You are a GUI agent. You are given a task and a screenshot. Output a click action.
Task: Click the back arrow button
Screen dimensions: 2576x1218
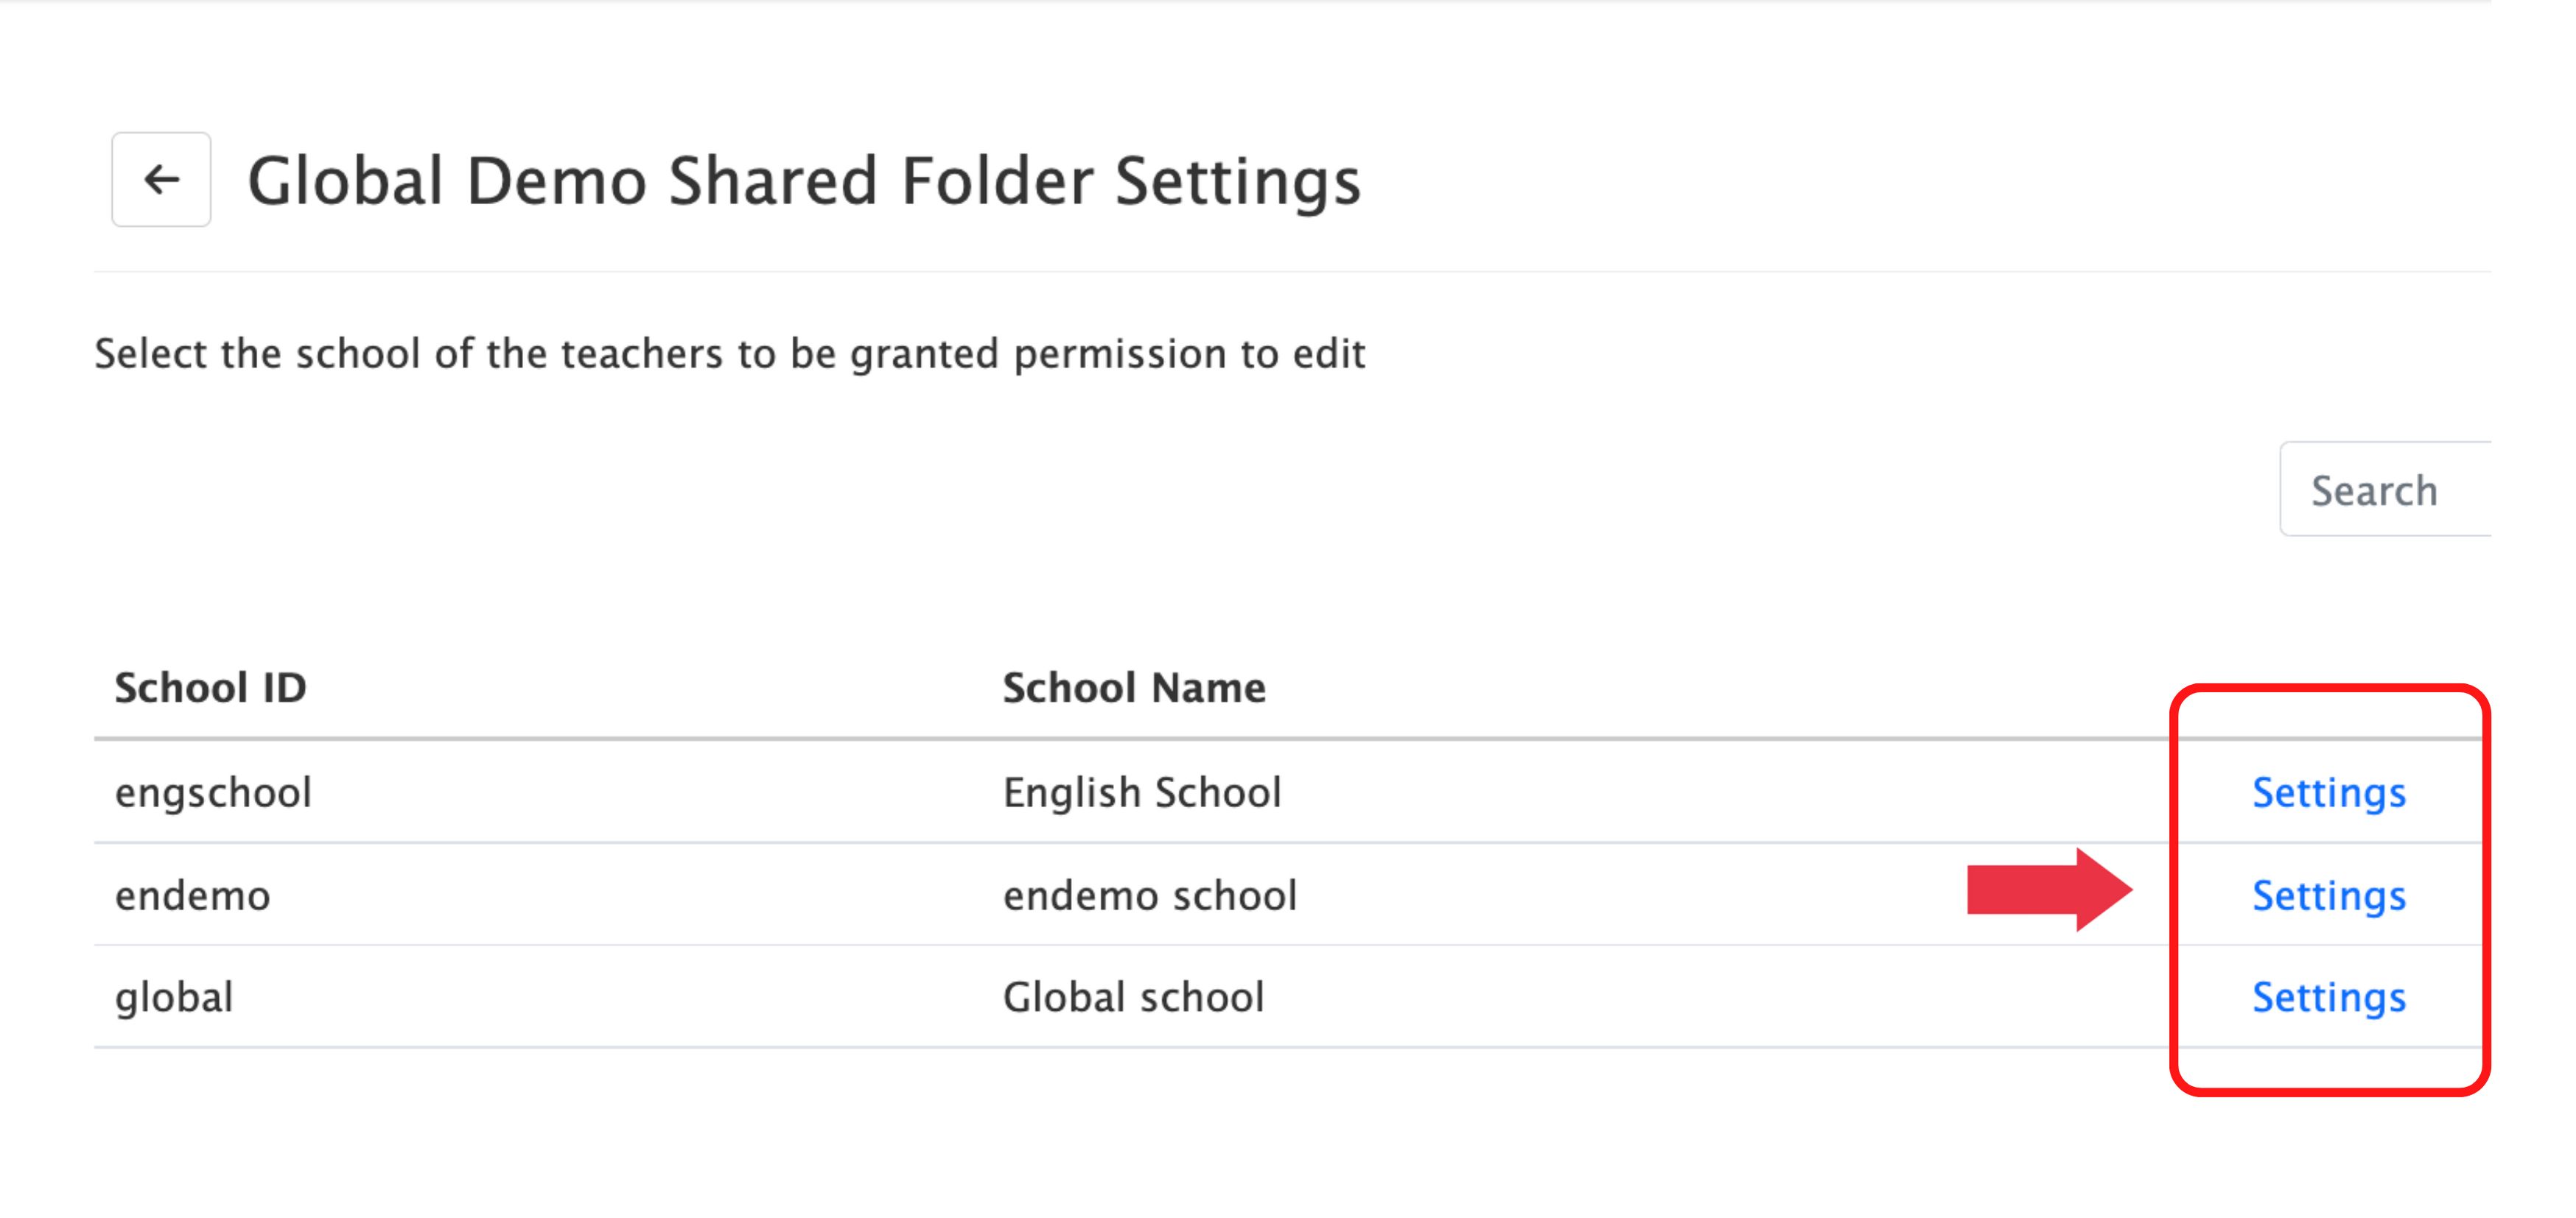pyautogui.click(x=161, y=180)
